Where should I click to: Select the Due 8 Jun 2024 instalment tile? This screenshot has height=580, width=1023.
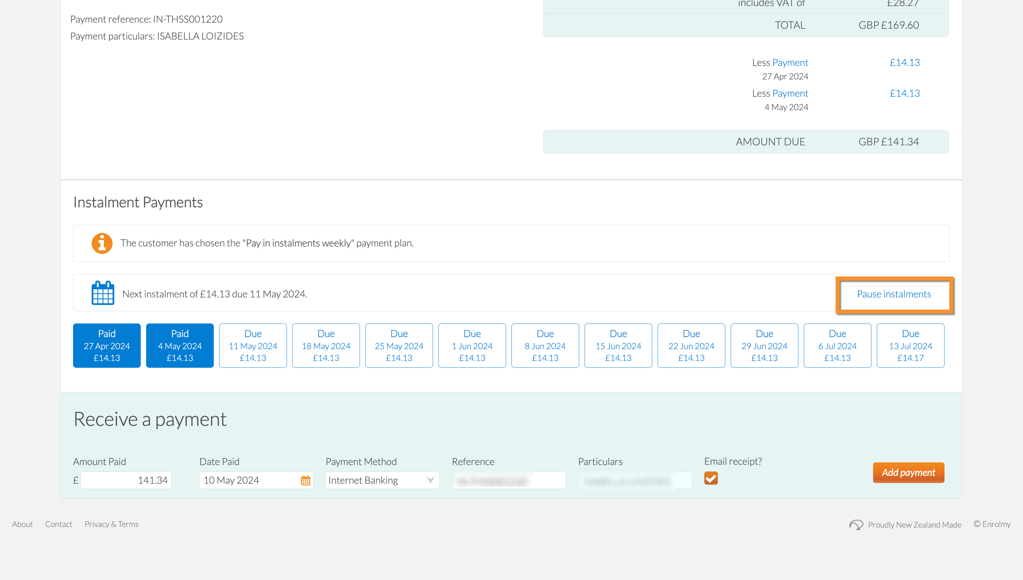pyautogui.click(x=545, y=345)
